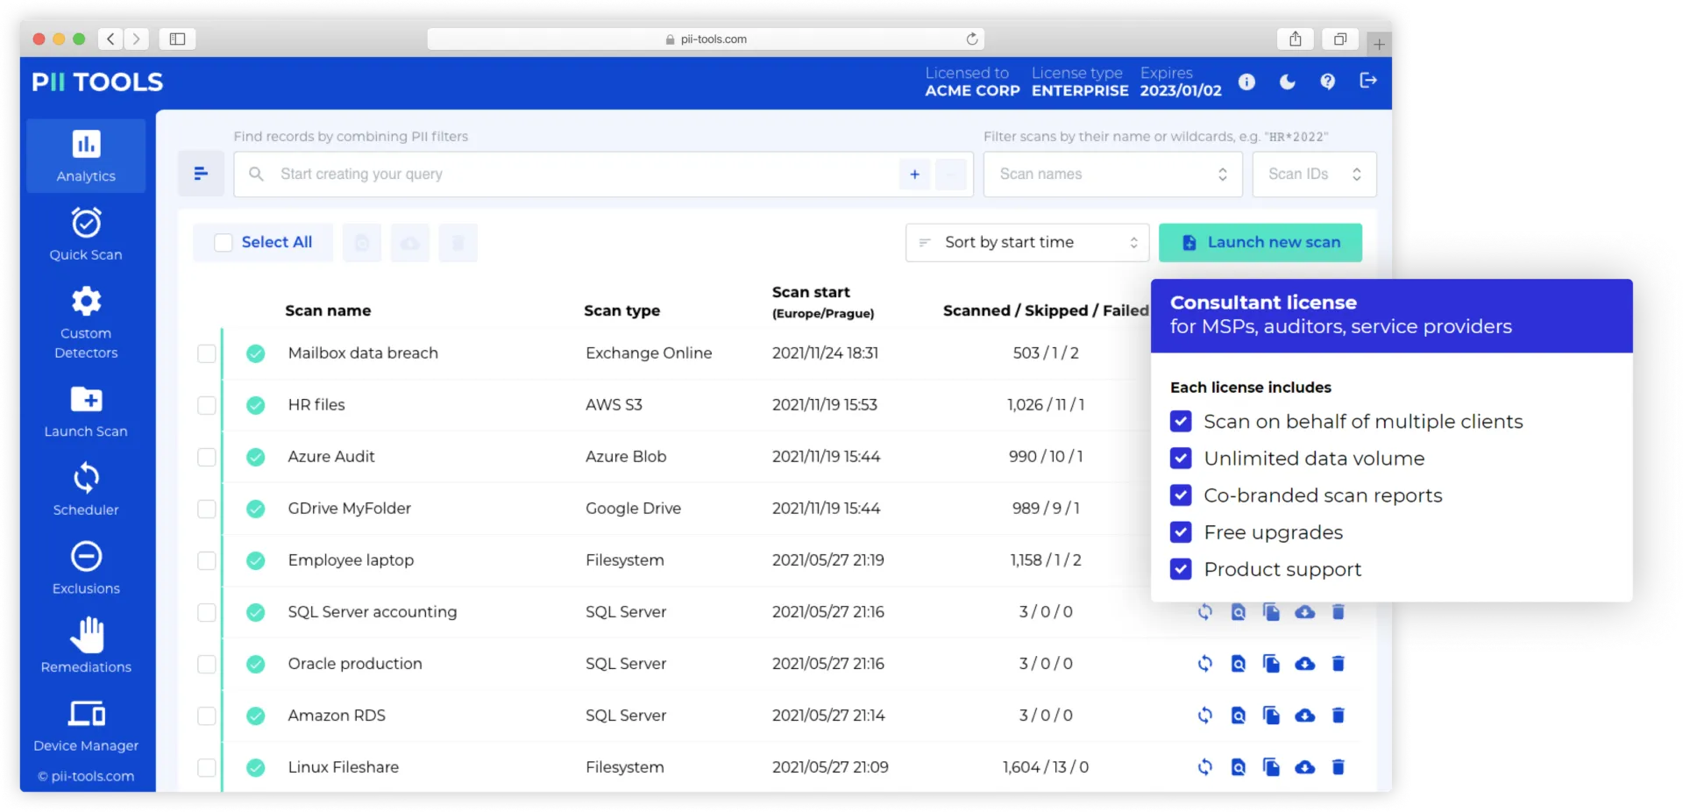
Task: Delete the Oracle production scan
Action: pyautogui.click(x=1338, y=664)
